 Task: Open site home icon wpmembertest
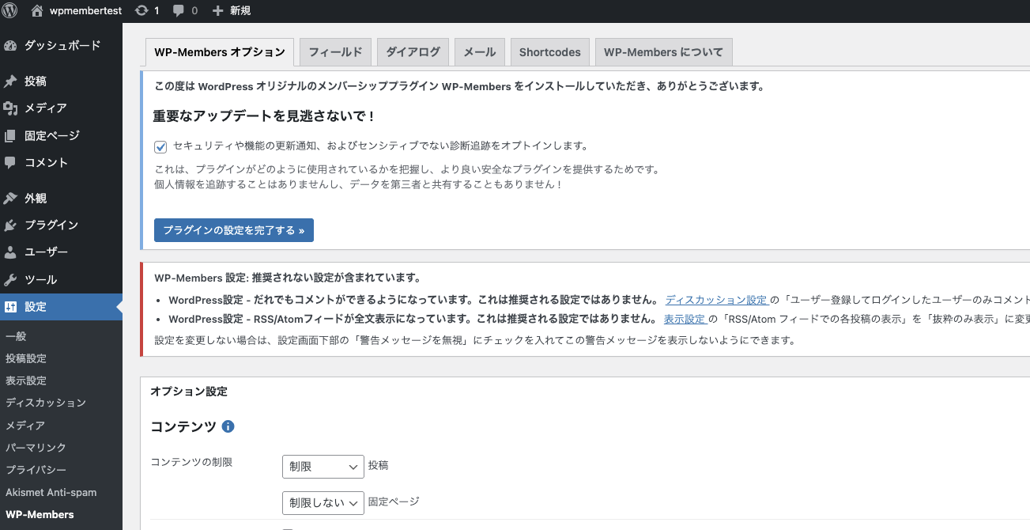[x=37, y=10]
